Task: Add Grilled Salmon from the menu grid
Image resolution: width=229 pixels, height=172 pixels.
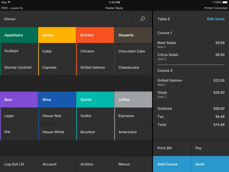Action: [x=95, y=68]
